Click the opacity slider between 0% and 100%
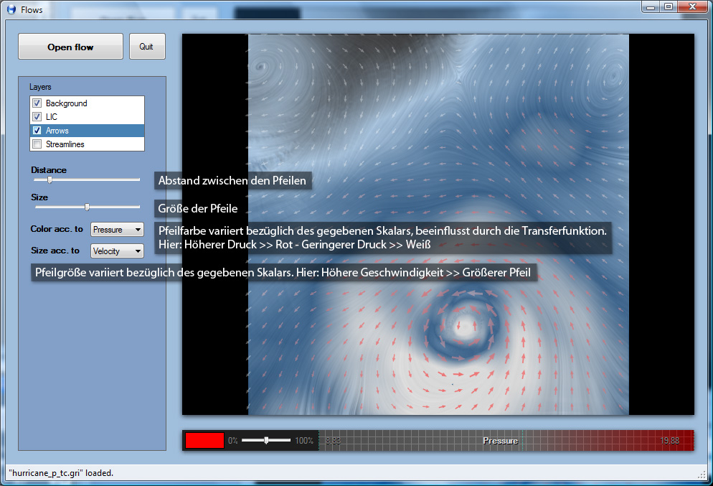713x486 pixels. pos(266,440)
